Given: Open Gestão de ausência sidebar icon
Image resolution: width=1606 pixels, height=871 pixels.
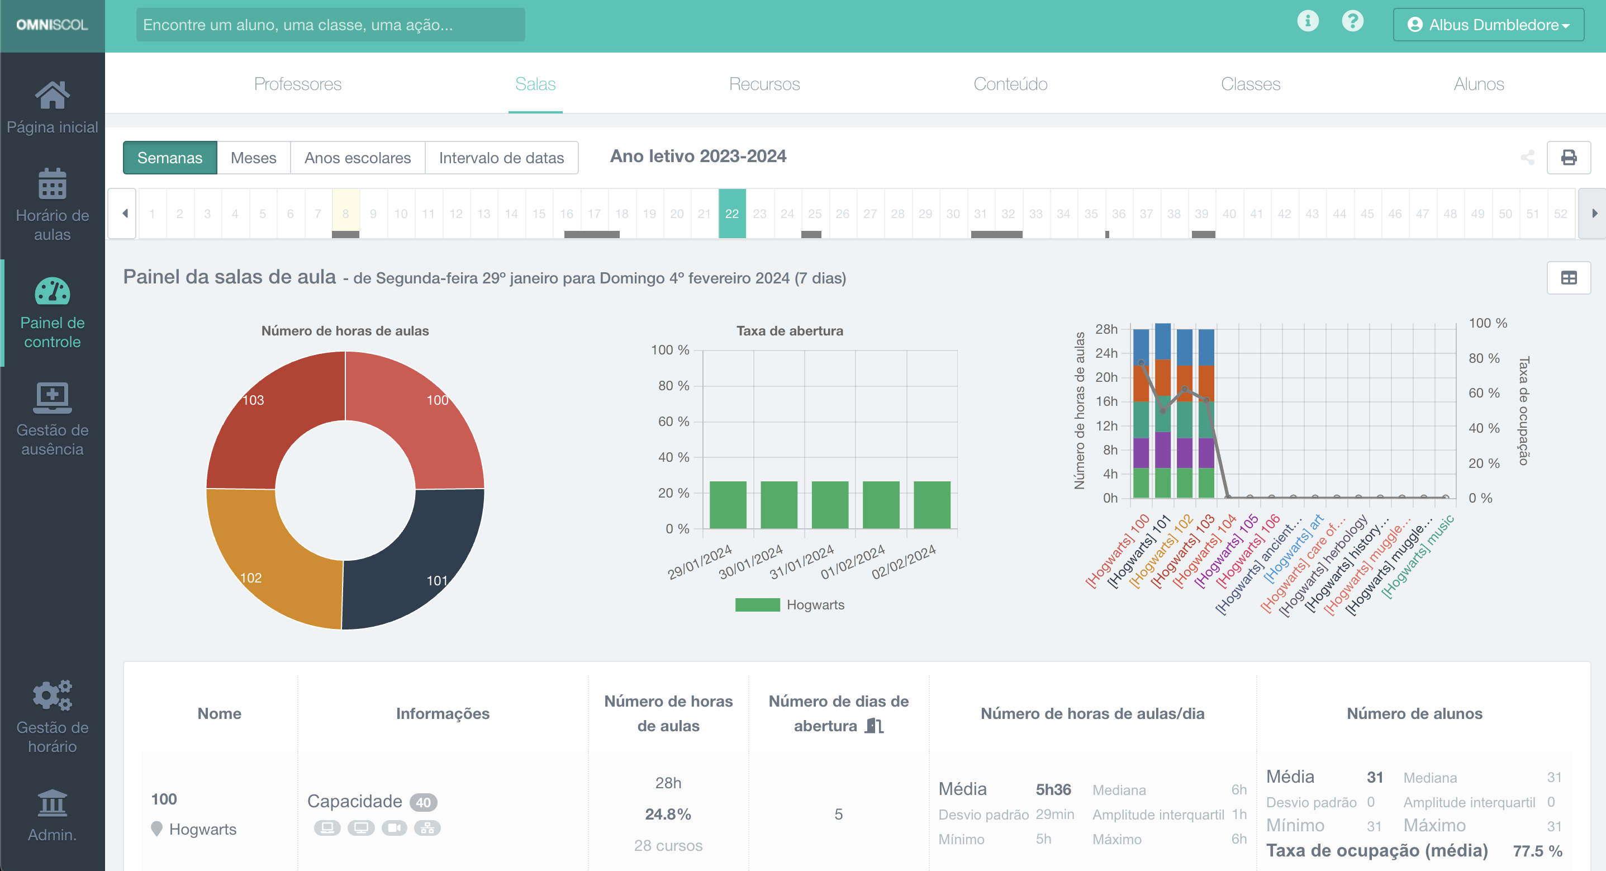Looking at the screenshot, I should pyautogui.click(x=53, y=398).
